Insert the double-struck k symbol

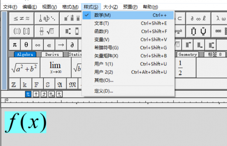pos(26,84)
